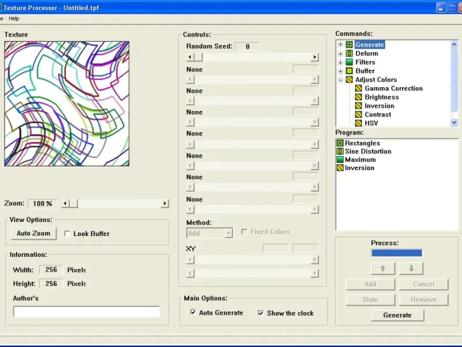Click the Deform category icon in Commands

pyautogui.click(x=349, y=53)
